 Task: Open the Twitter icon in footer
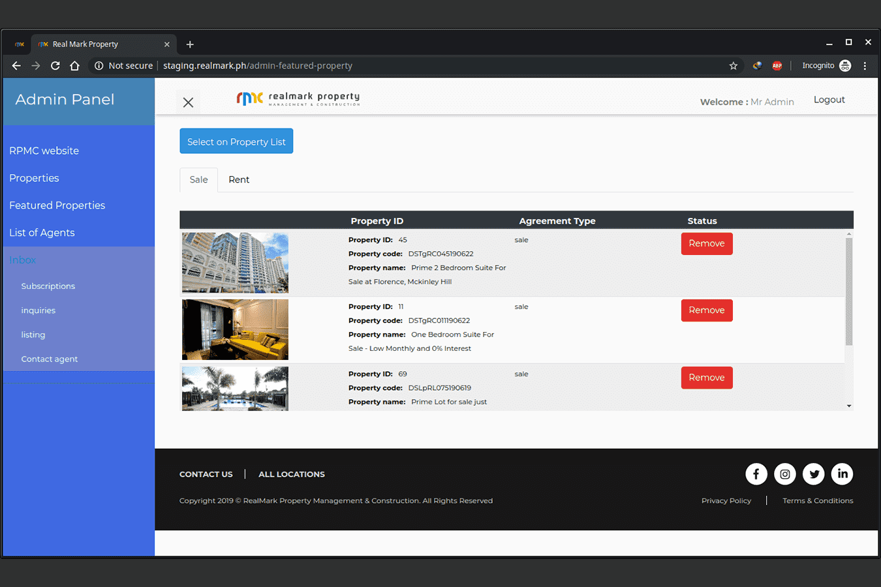pyautogui.click(x=814, y=474)
